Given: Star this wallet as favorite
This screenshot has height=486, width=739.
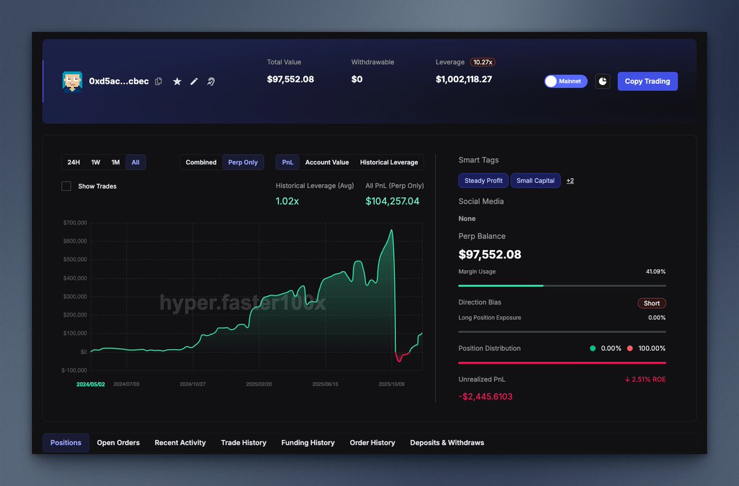Looking at the screenshot, I should [177, 81].
